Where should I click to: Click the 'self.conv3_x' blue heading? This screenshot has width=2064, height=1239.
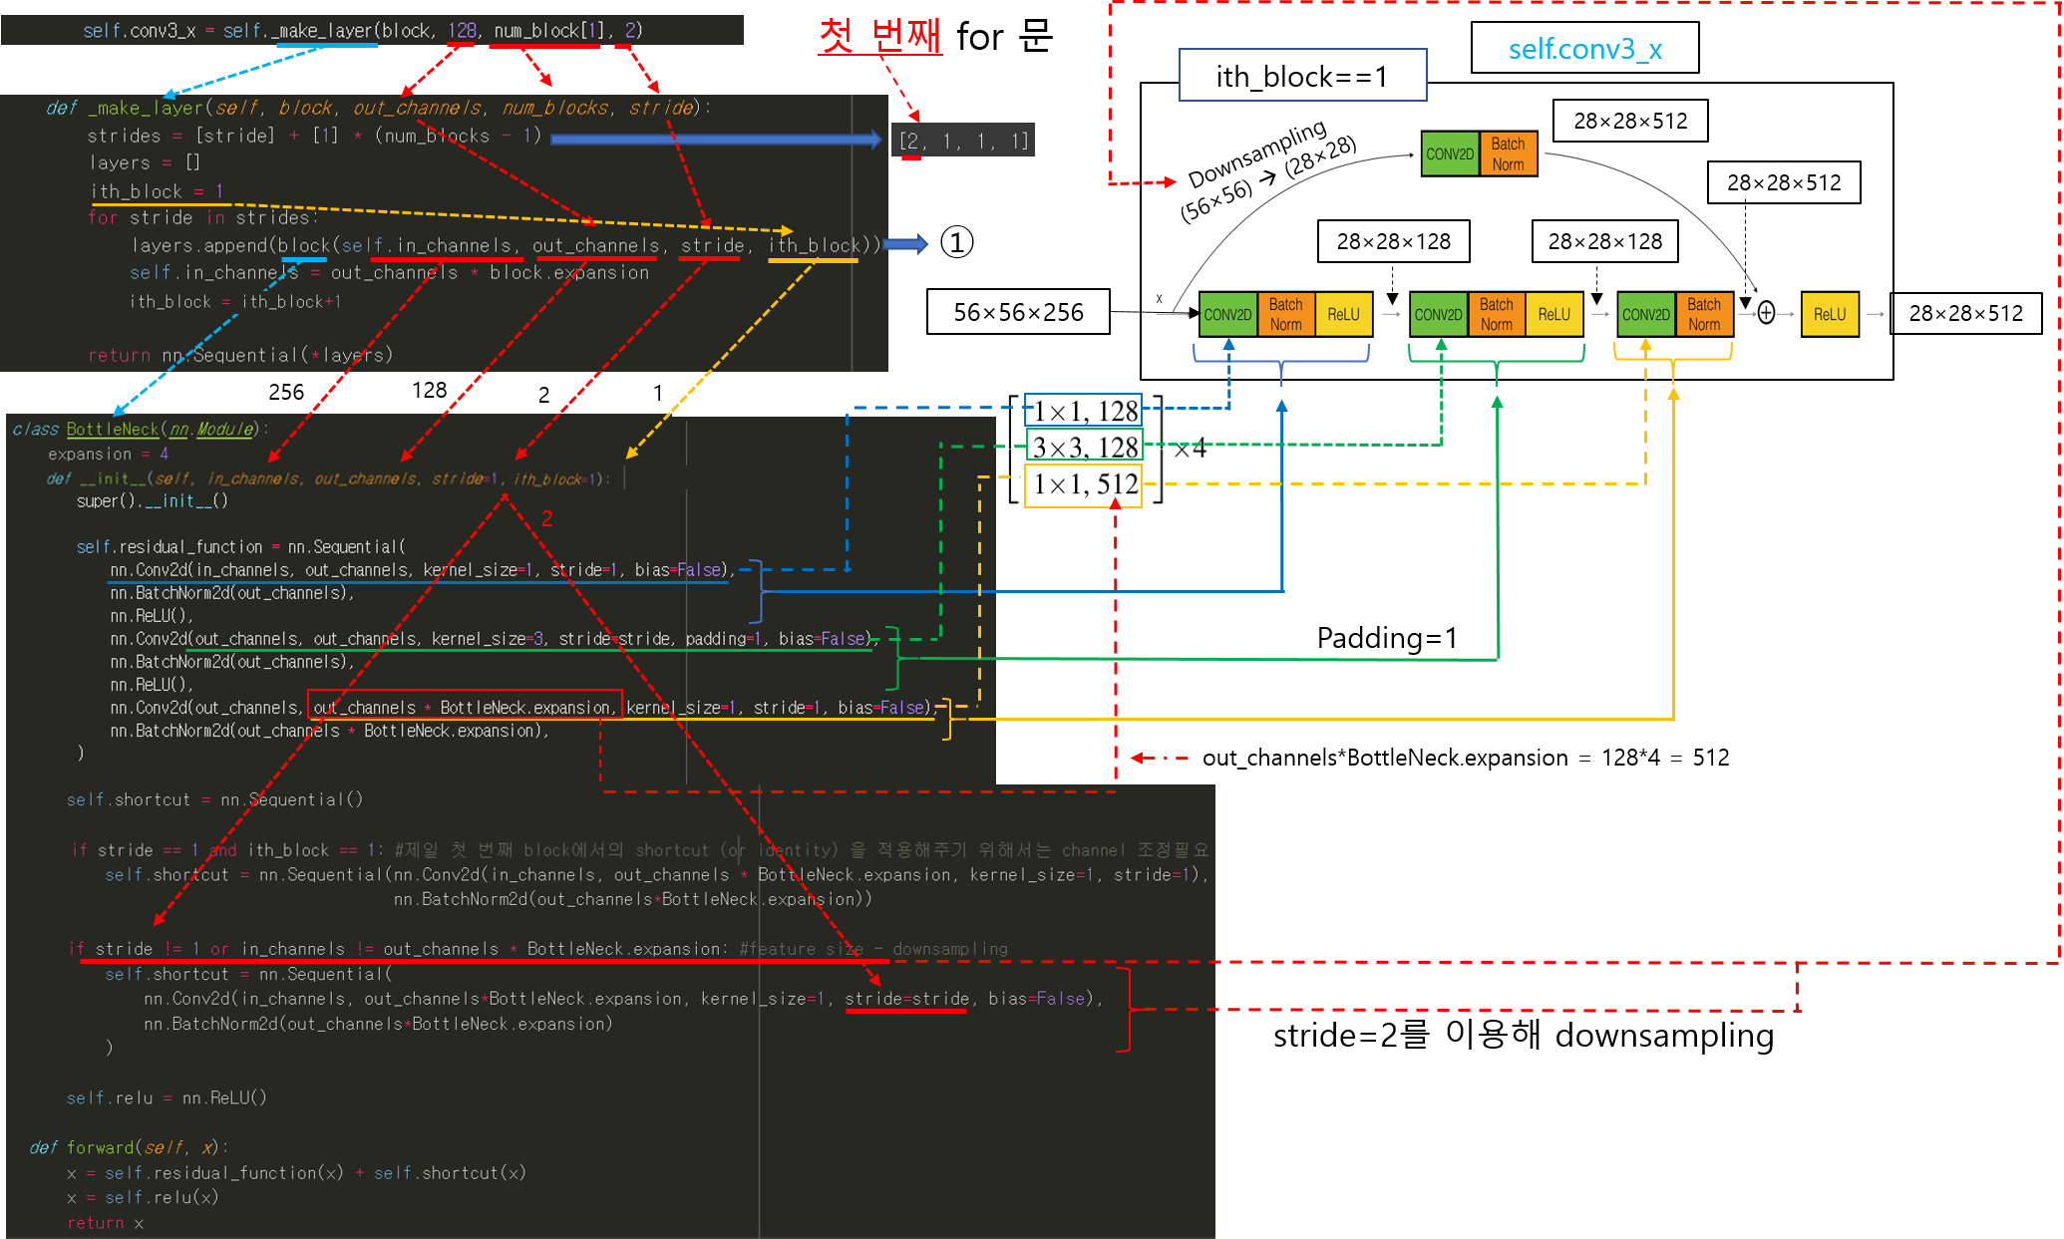tap(1584, 49)
